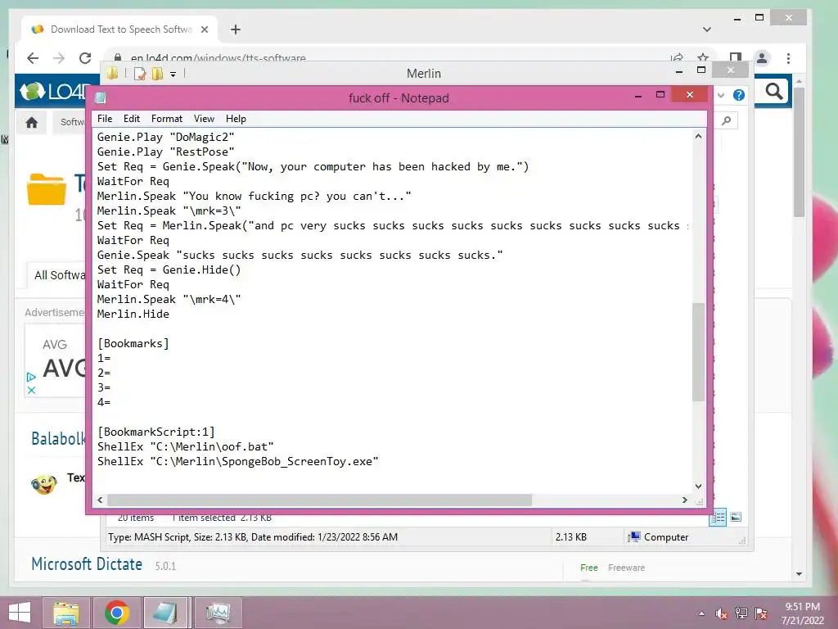Click the AdChoices triangle icon
Viewport: 838px width, 629px height.
(31, 377)
